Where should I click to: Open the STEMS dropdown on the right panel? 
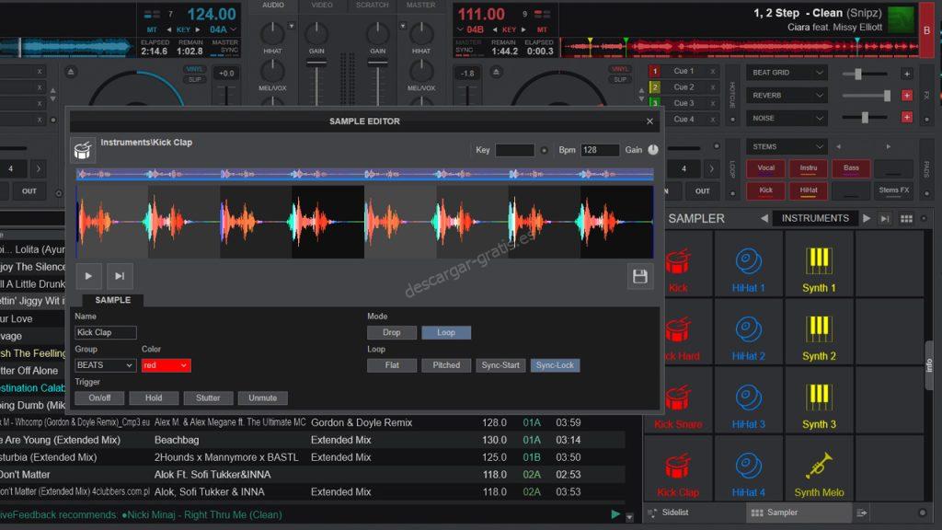785,146
